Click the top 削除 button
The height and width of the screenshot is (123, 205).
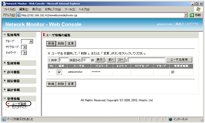61,43
